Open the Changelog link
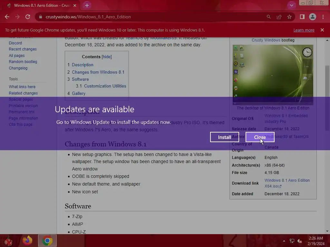The image size is (330, 247). point(18,68)
